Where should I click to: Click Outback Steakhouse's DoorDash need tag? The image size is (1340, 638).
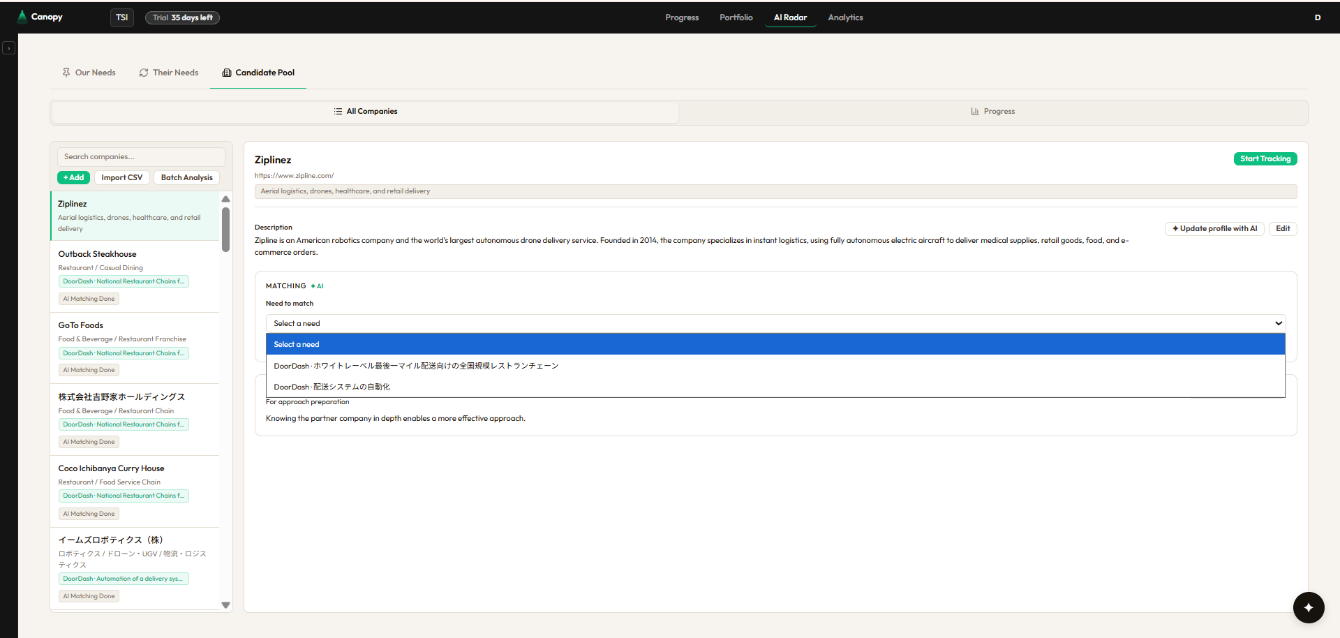[124, 281]
